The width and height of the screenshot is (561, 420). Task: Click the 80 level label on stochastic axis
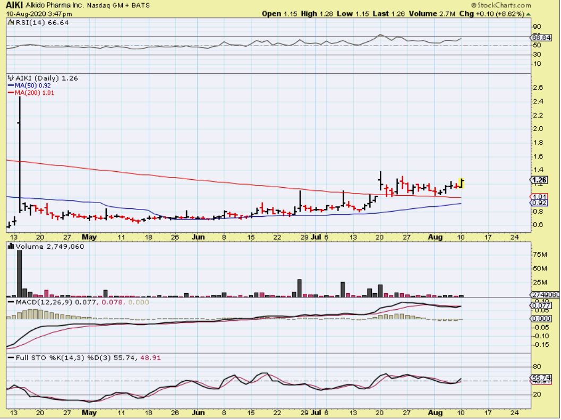[537, 367]
